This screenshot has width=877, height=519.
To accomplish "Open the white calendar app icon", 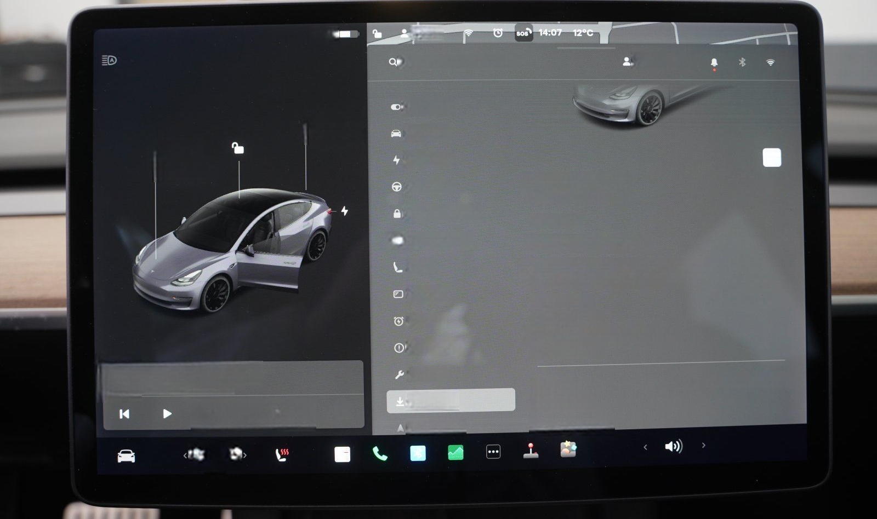I will [x=342, y=454].
